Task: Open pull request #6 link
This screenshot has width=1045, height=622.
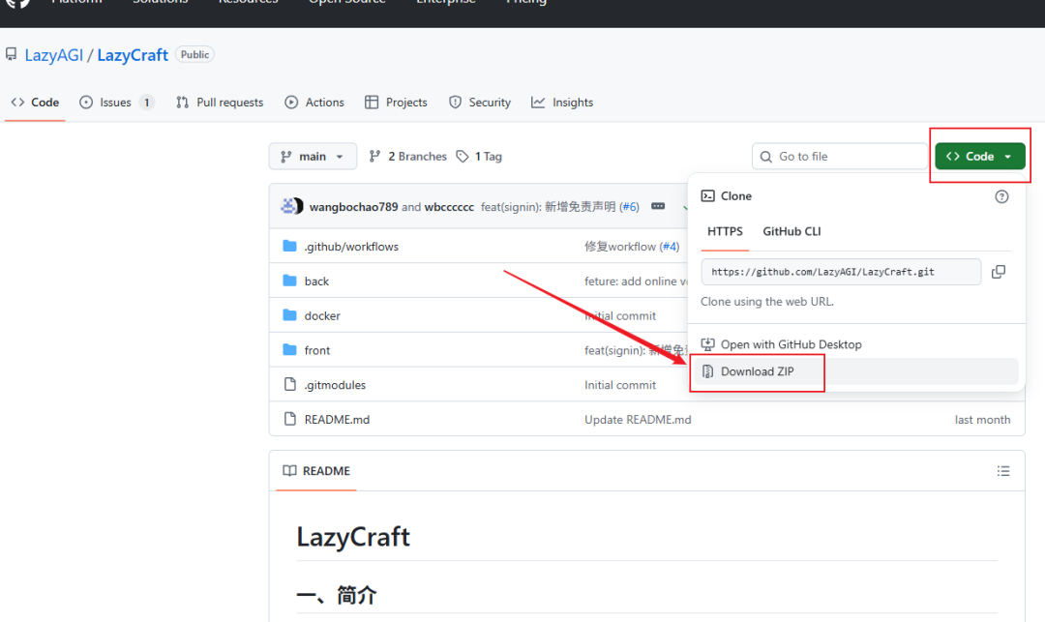Action: [x=629, y=207]
